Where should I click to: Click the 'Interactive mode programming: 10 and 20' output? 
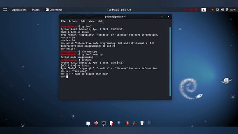(x=88, y=46)
